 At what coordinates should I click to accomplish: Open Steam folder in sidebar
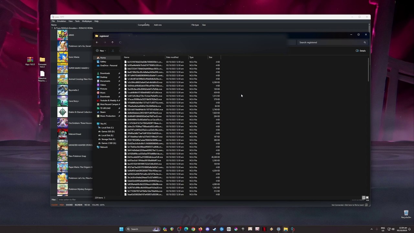(103, 112)
